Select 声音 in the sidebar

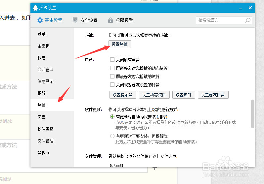(x=52, y=117)
